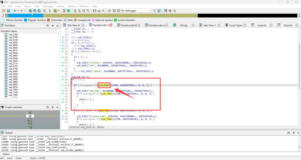Close the Functions panel
Viewport: 301px width, 160px height.
click(x=57, y=26)
